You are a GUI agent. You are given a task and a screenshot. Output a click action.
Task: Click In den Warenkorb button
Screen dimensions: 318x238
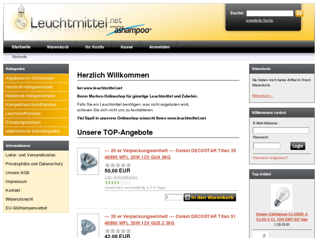pos(210,197)
